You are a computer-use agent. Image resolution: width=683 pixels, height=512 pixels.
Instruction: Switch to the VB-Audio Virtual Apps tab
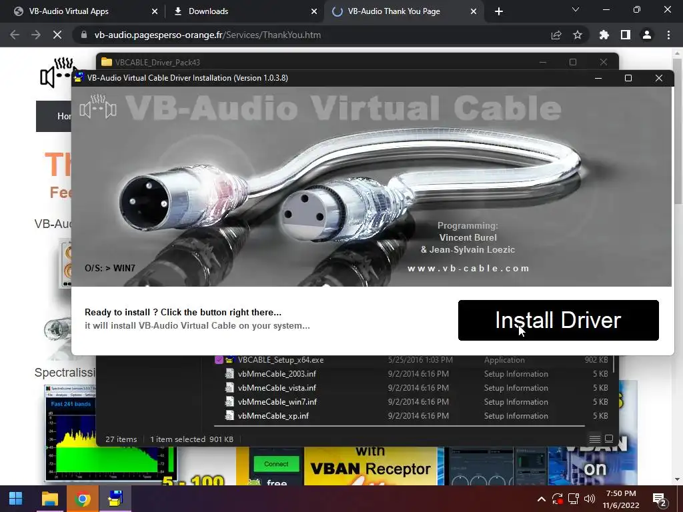click(x=69, y=11)
